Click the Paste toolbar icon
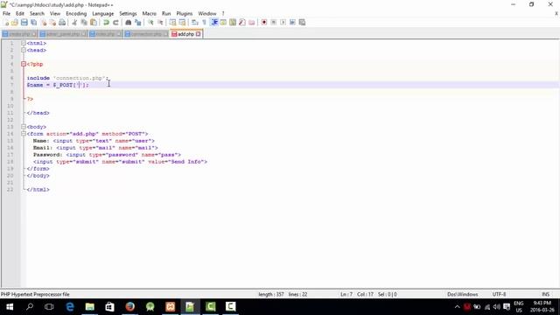The height and width of the screenshot is (315, 560). (x=94, y=23)
